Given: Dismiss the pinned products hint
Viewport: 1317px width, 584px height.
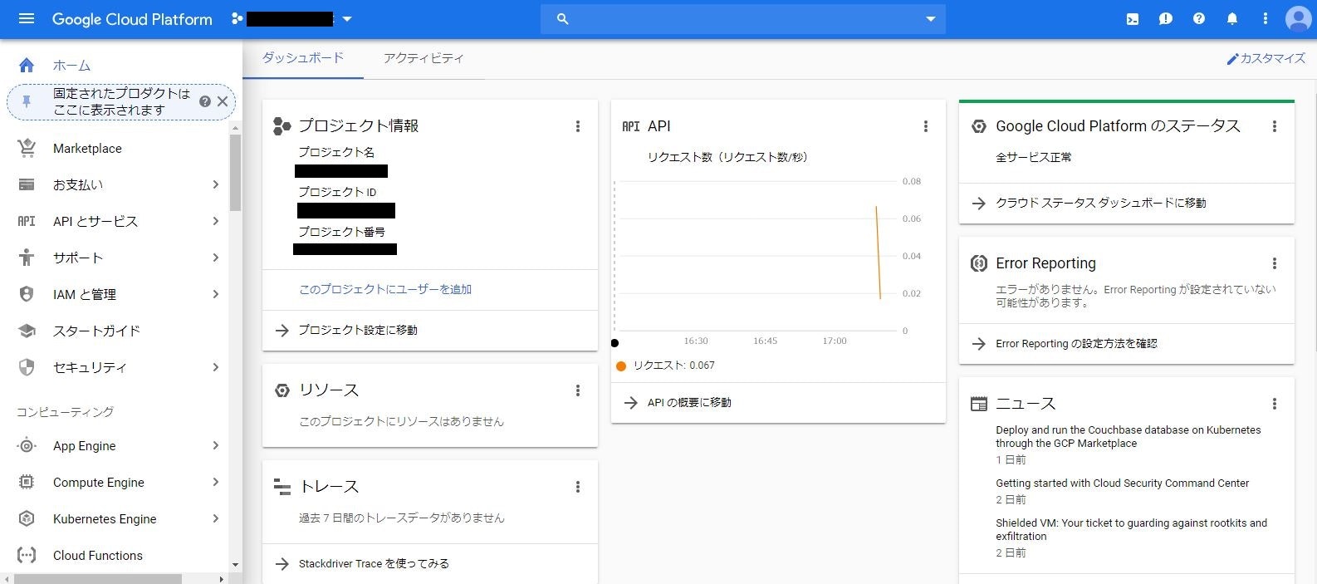Looking at the screenshot, I should [x=223, y=101].
